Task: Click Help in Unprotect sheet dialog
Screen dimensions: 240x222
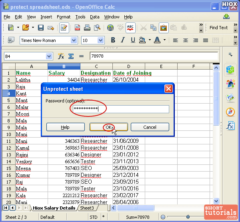Action: 66,127
